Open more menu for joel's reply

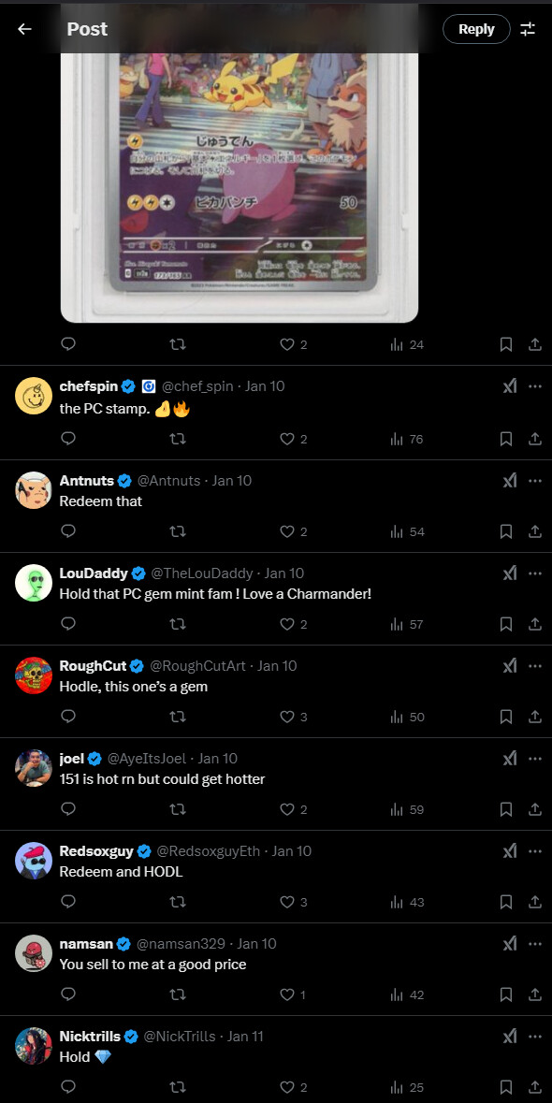coord(535,759)
